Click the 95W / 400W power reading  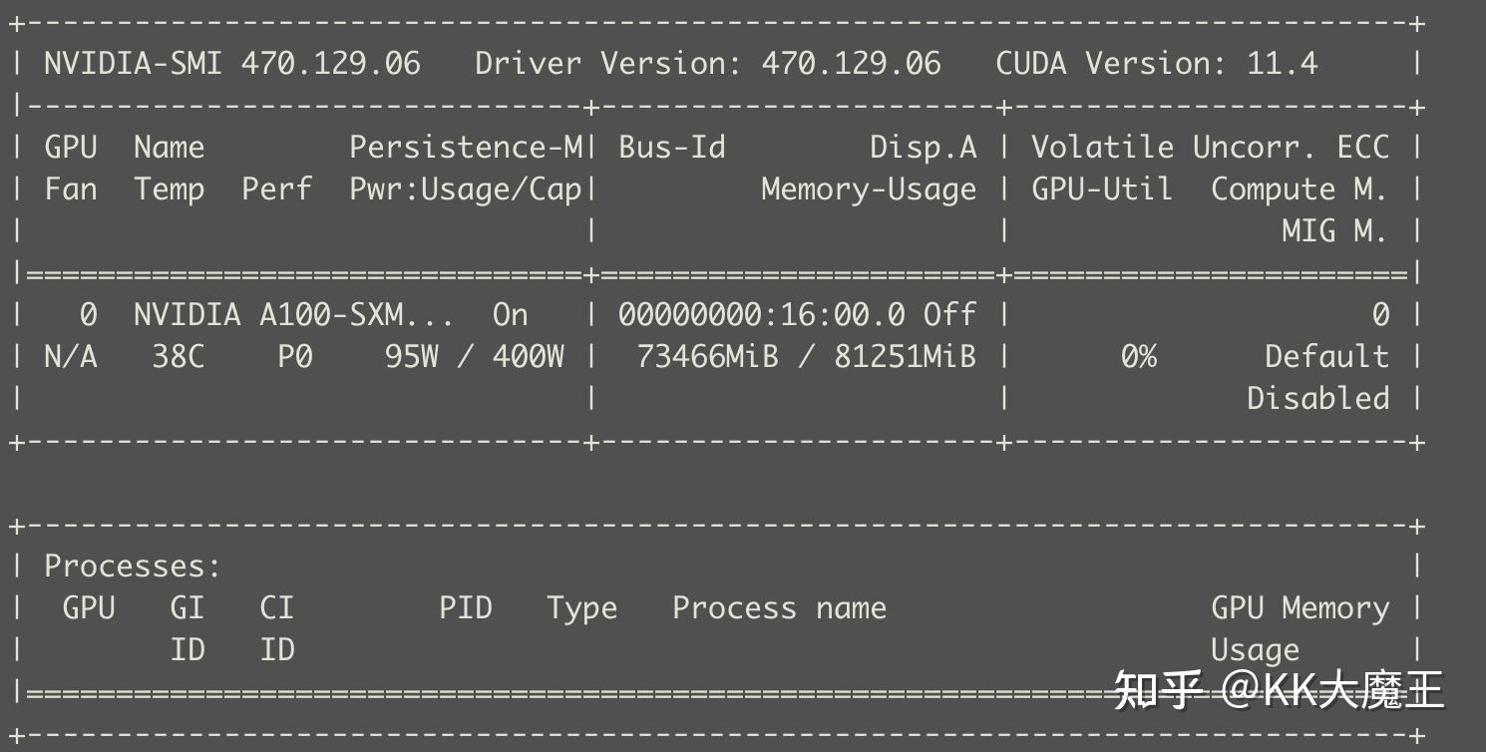coord(474,357)
